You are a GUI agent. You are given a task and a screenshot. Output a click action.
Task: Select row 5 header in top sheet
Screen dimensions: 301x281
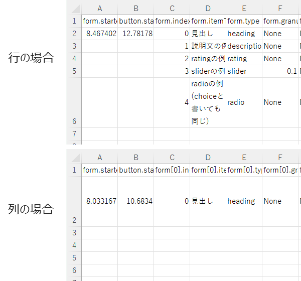[x=74, y=71]
